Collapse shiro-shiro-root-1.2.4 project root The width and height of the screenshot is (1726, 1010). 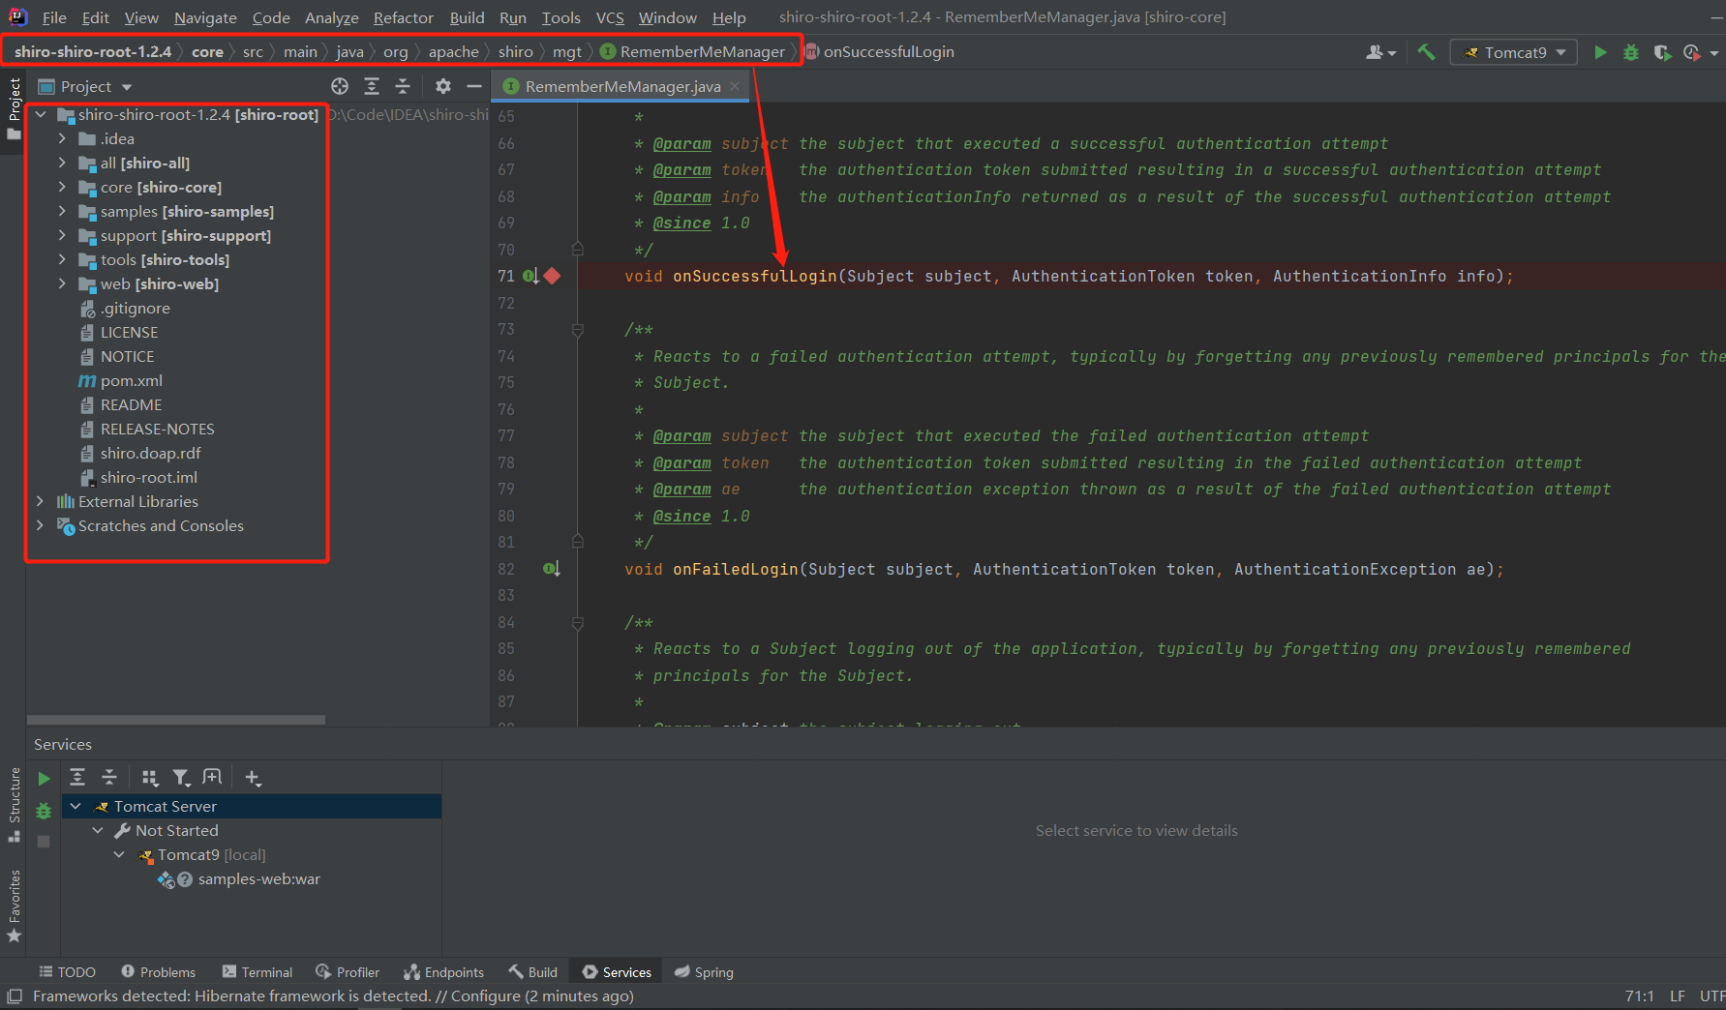pyautogui.click(x=41, y=114)
